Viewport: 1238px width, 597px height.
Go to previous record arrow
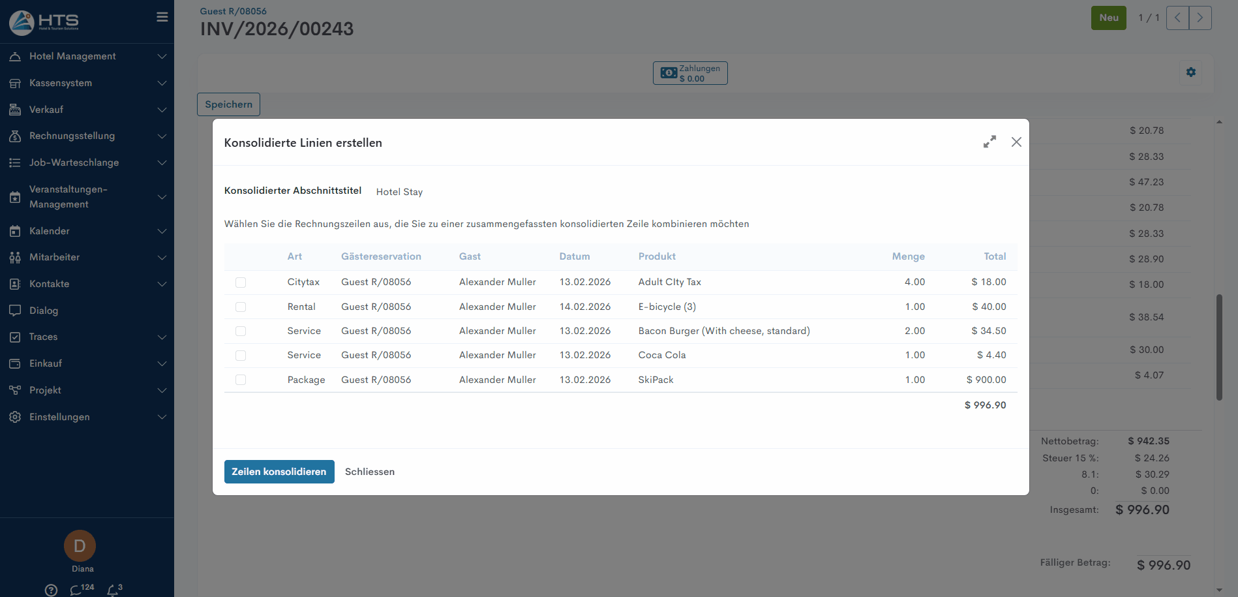click(1177, 18)
